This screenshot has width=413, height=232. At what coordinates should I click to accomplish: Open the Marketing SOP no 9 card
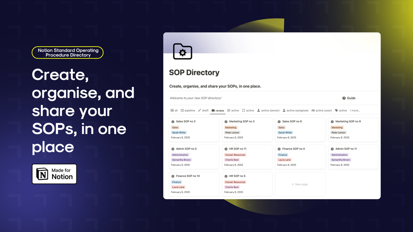pyautogui.click(x=353, y=129)
